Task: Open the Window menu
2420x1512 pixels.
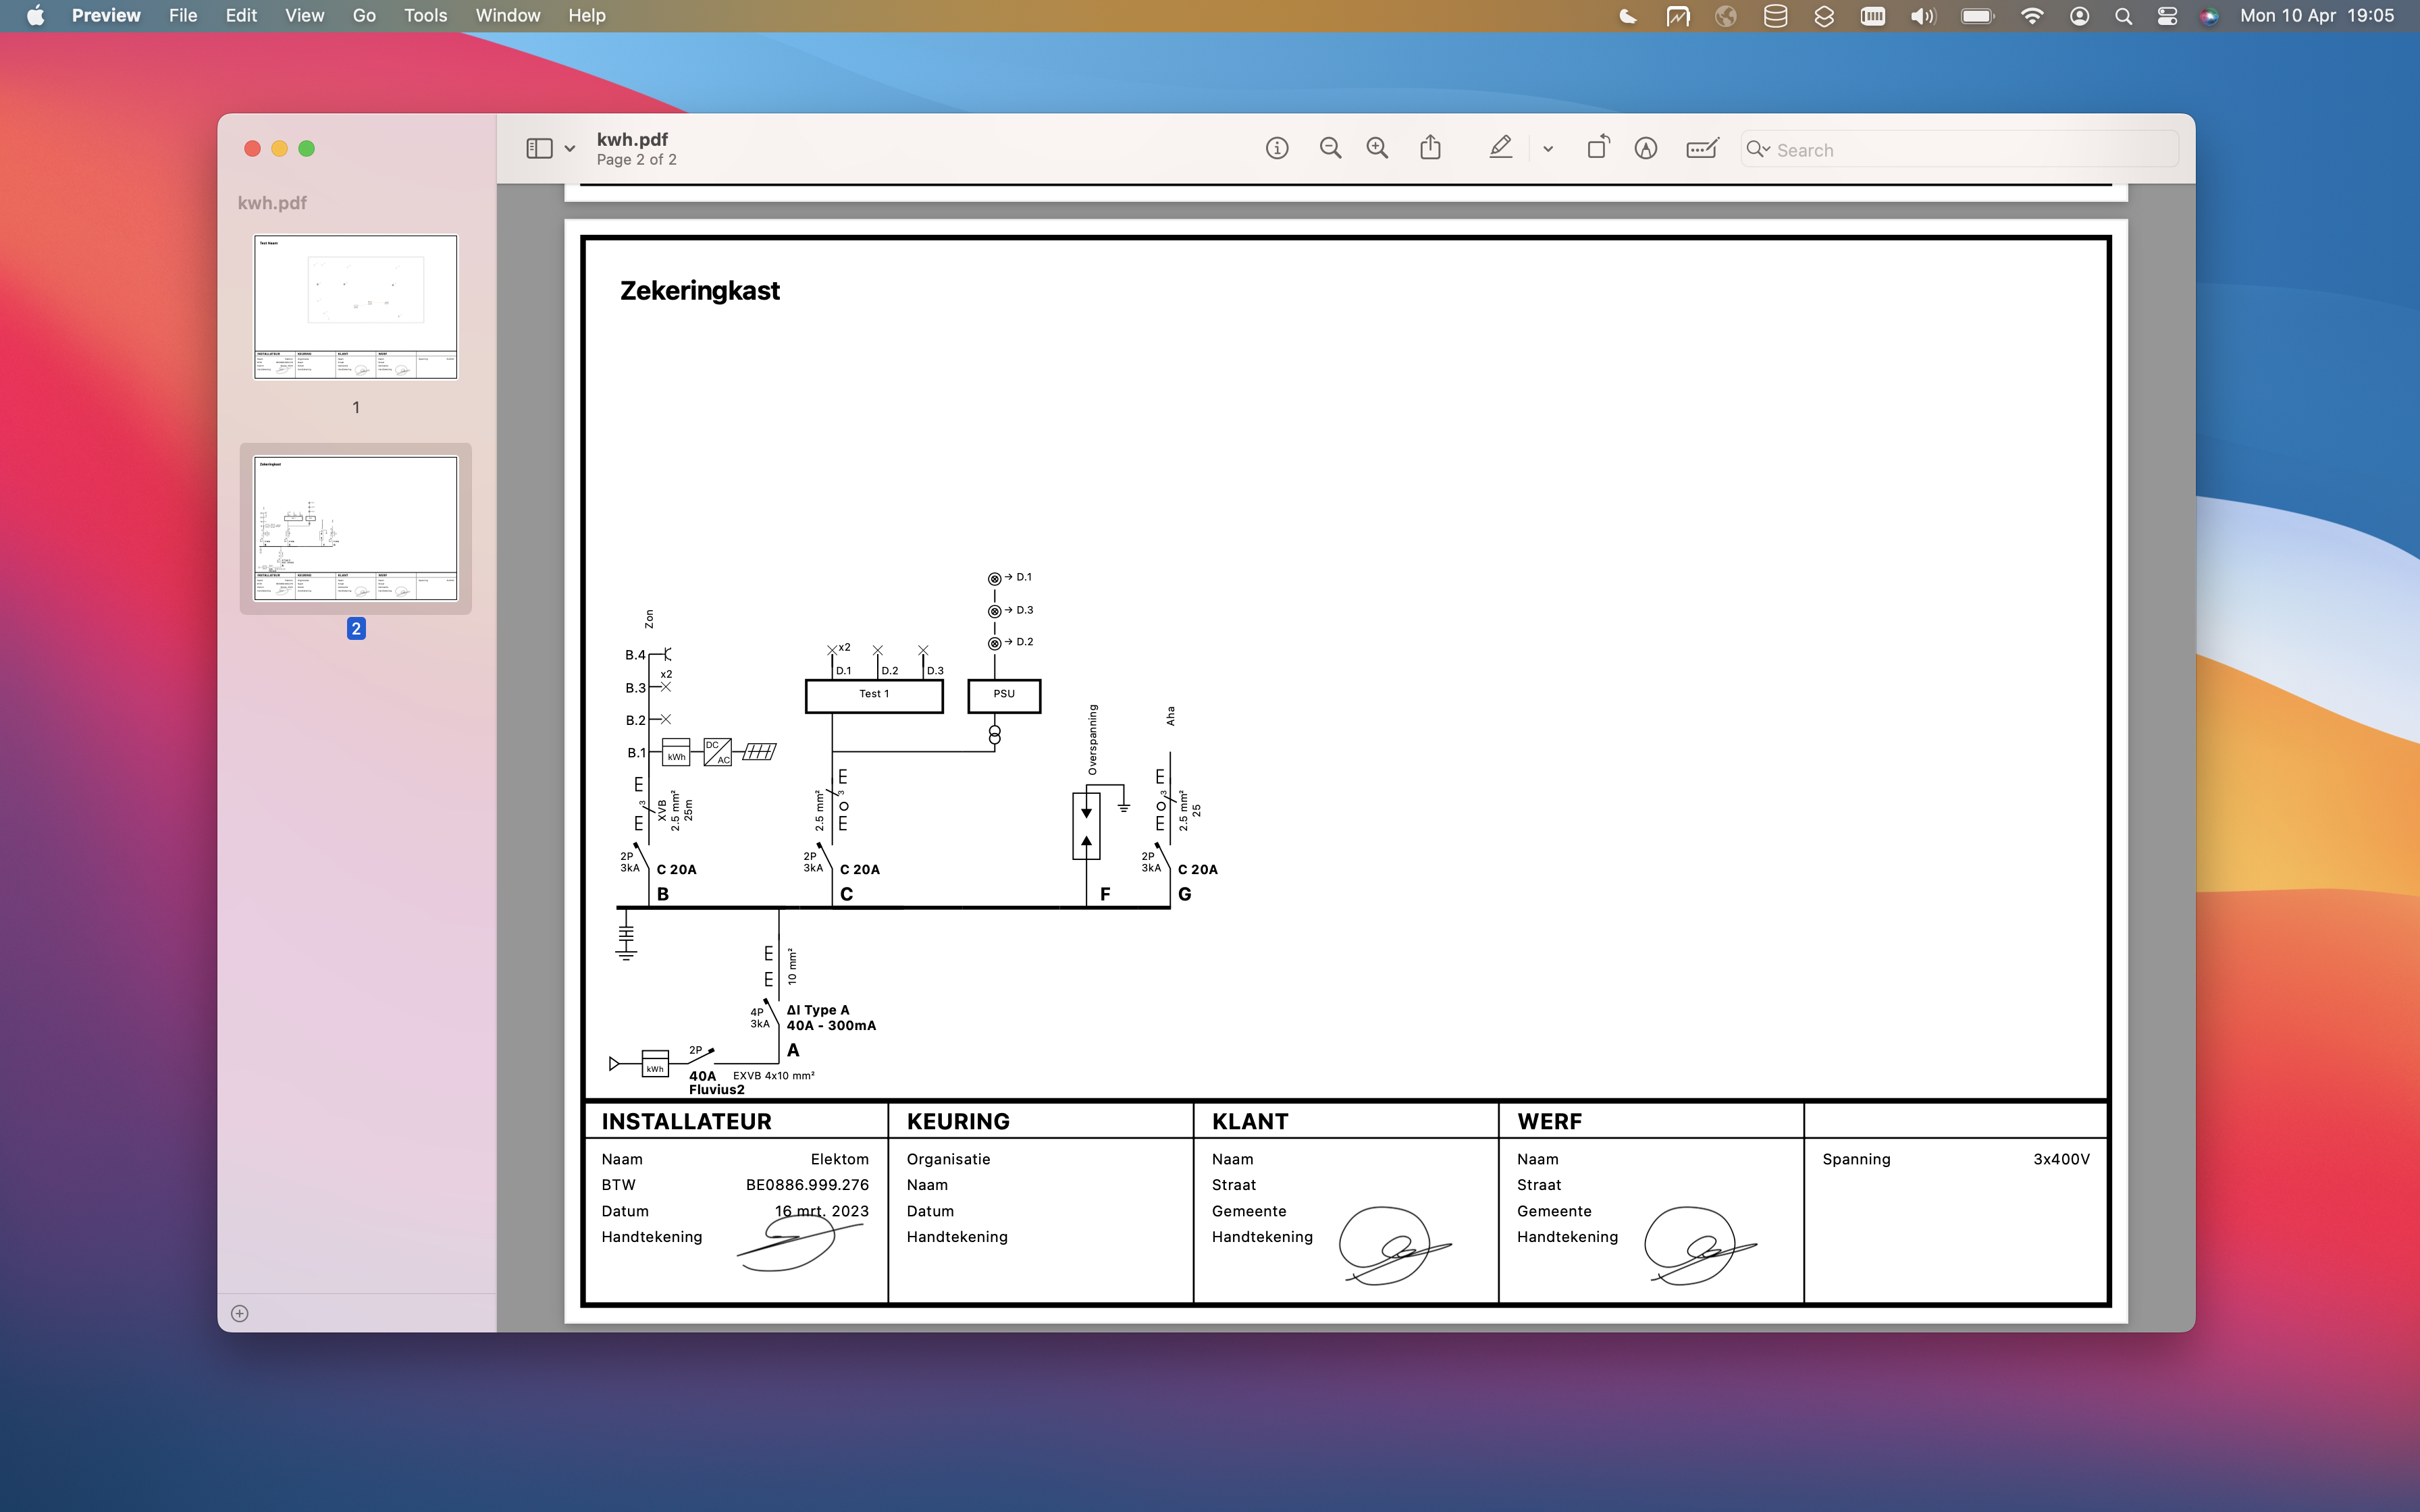Action: tap(508, 16)
